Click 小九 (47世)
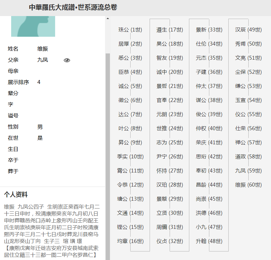 [x=209, y=227]
